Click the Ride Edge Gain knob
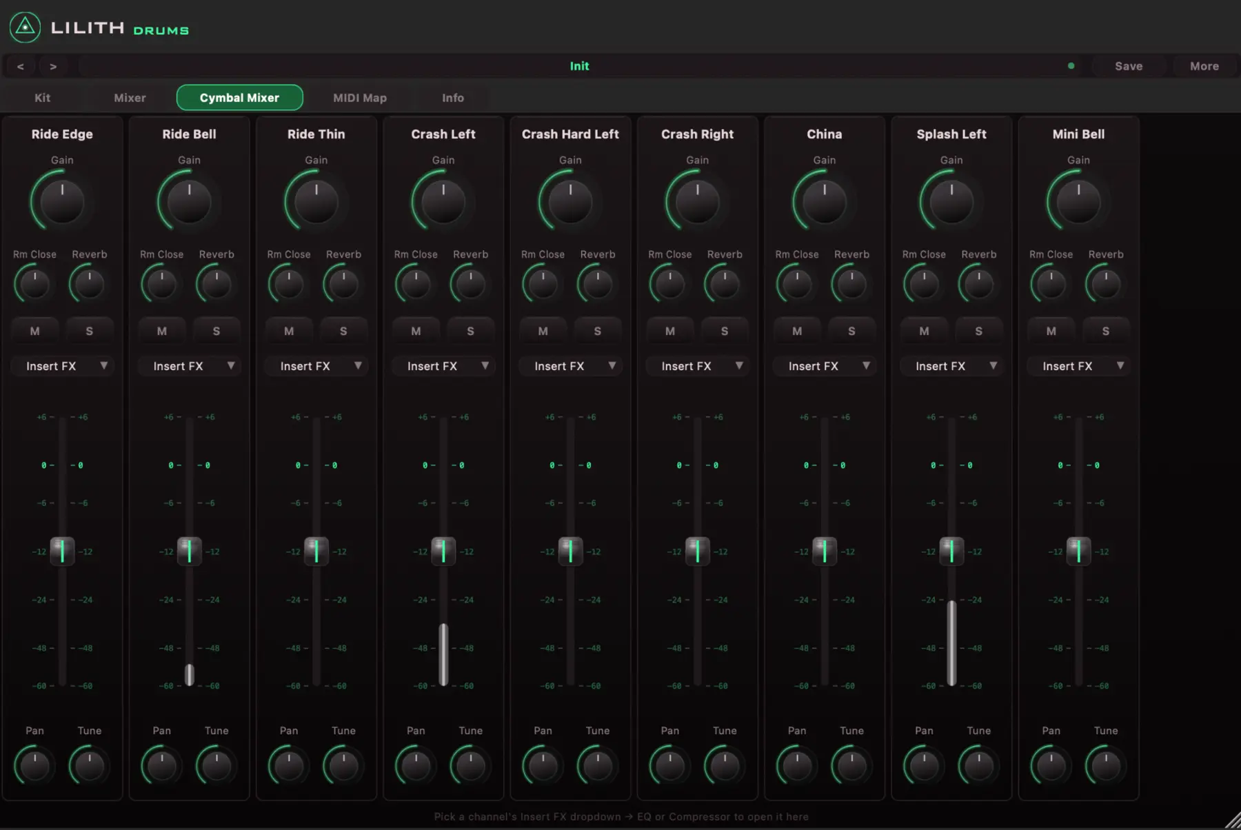The height and width of the screenshot is (830, 1241). pos(62,202)
